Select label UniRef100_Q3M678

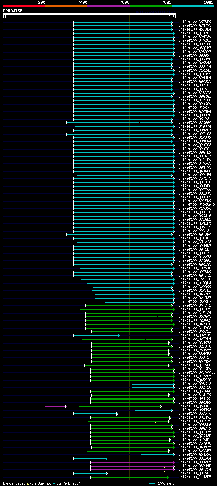point(195,343)
